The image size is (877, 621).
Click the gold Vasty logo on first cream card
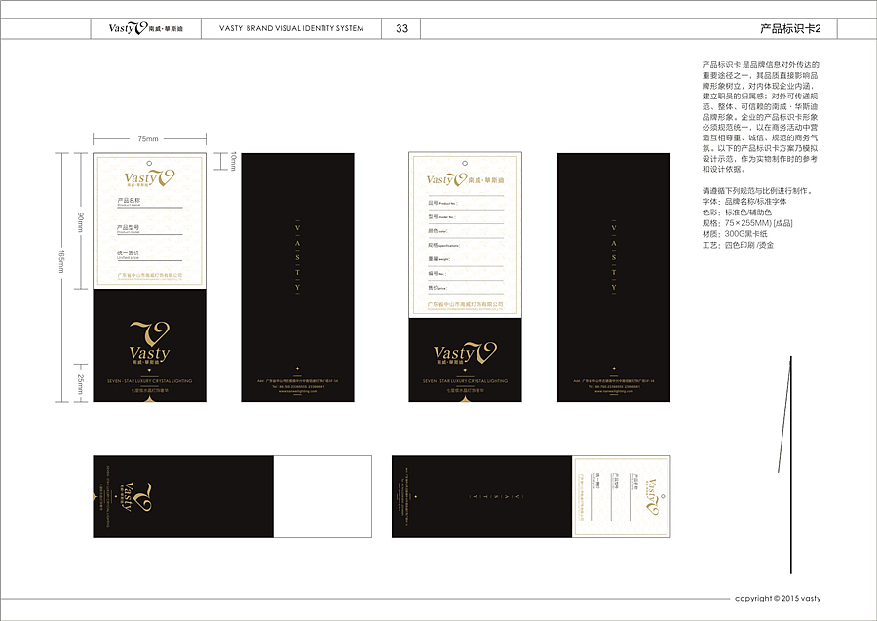pyautogui.click(x=149, y=177)
